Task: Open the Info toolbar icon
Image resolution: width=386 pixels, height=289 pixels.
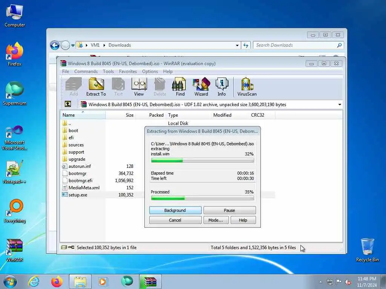Action: tap(222, 87)
